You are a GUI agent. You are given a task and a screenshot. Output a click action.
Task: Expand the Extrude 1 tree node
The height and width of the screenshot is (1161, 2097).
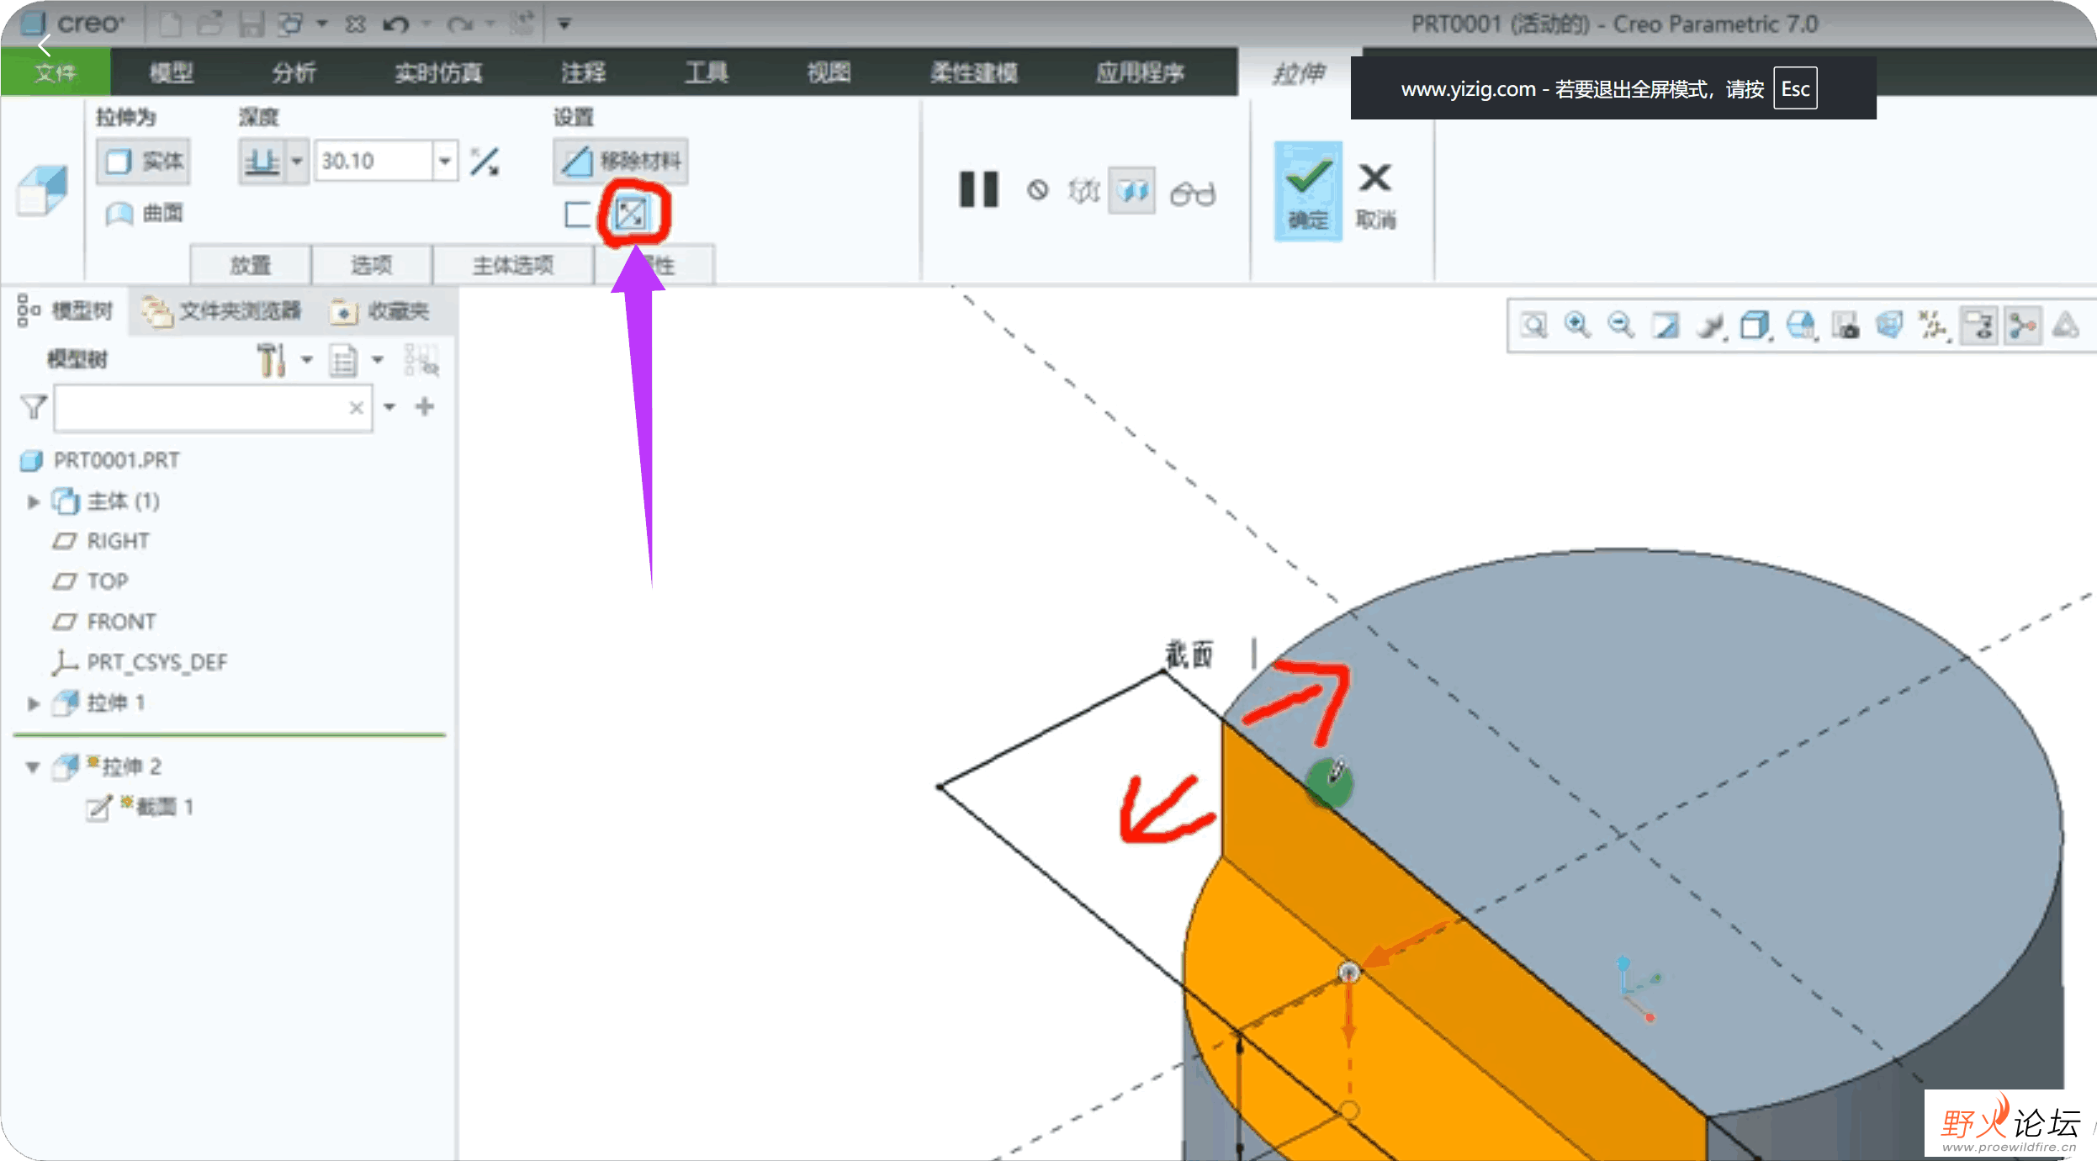coord(34,703)
